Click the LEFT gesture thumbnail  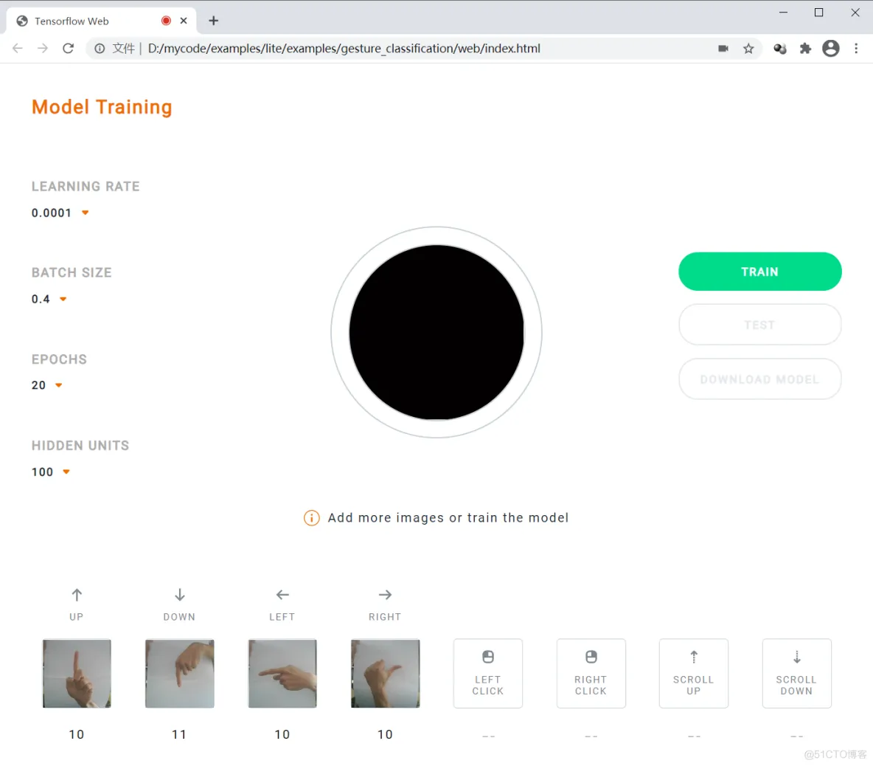click(x=282, y=674)
